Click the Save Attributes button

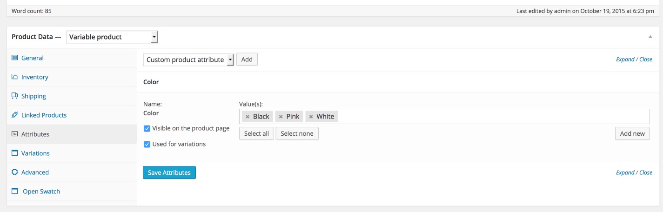tap(169, 172)
